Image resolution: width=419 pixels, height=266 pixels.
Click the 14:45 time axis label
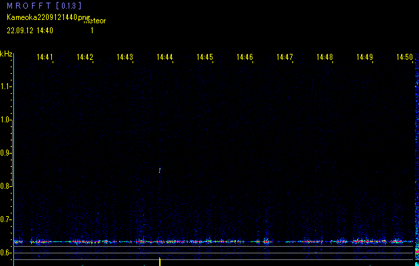pos(205,57)
